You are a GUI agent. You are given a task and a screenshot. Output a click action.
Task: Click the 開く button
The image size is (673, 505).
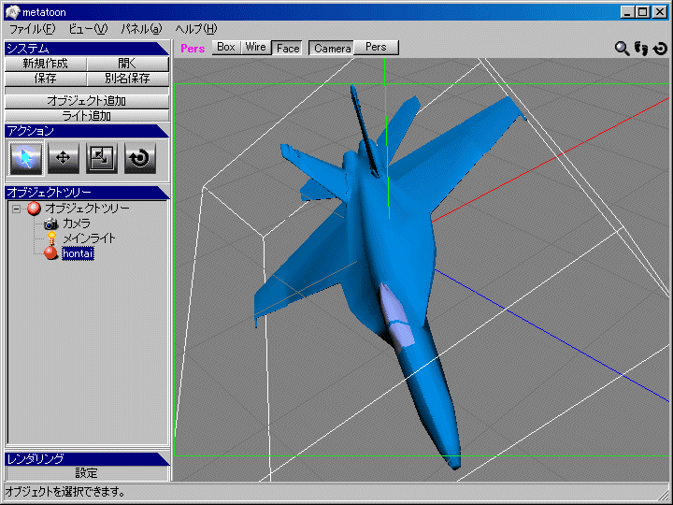[128, 64]
